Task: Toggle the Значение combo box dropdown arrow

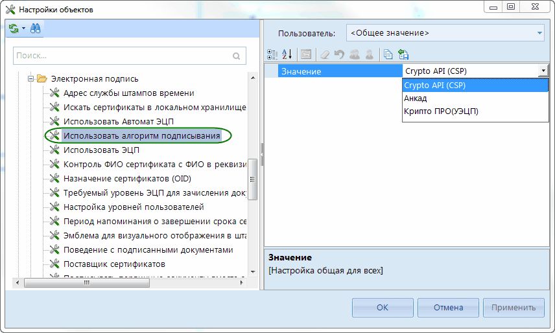Action: point(542,71)
